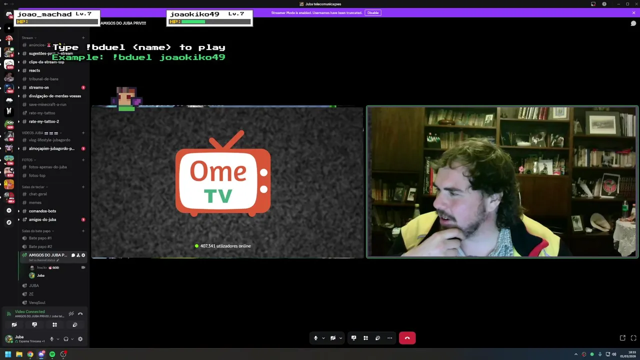Launch activity from the voice panel

[x=54, y=324]
